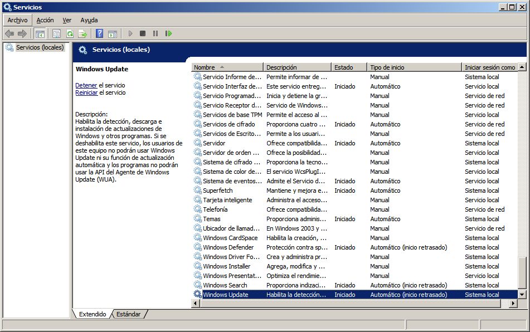Image resolution: width=530 pixels, height=332 pixels.
Task: Click the gear icon beside Telefonía
Action: pos(197,209)
